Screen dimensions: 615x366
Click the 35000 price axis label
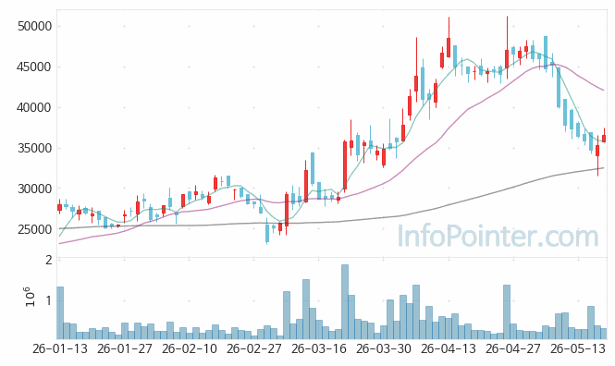pos(34,148)
